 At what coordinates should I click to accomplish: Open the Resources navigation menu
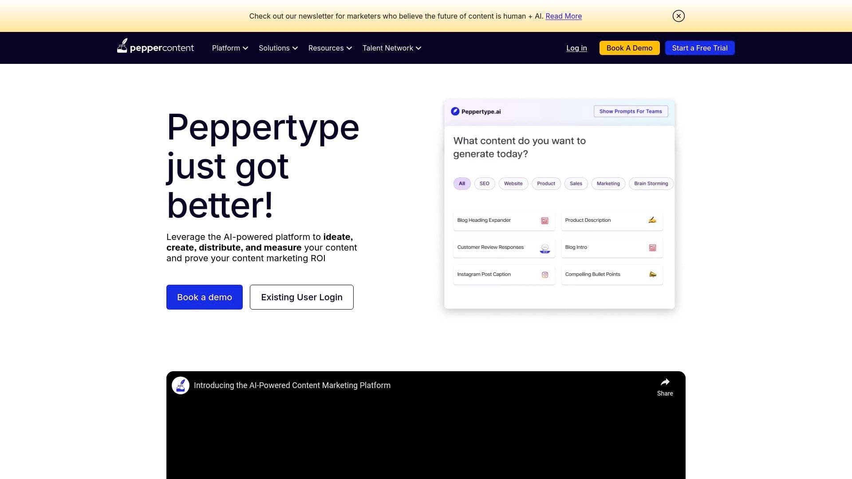point(330,48)
